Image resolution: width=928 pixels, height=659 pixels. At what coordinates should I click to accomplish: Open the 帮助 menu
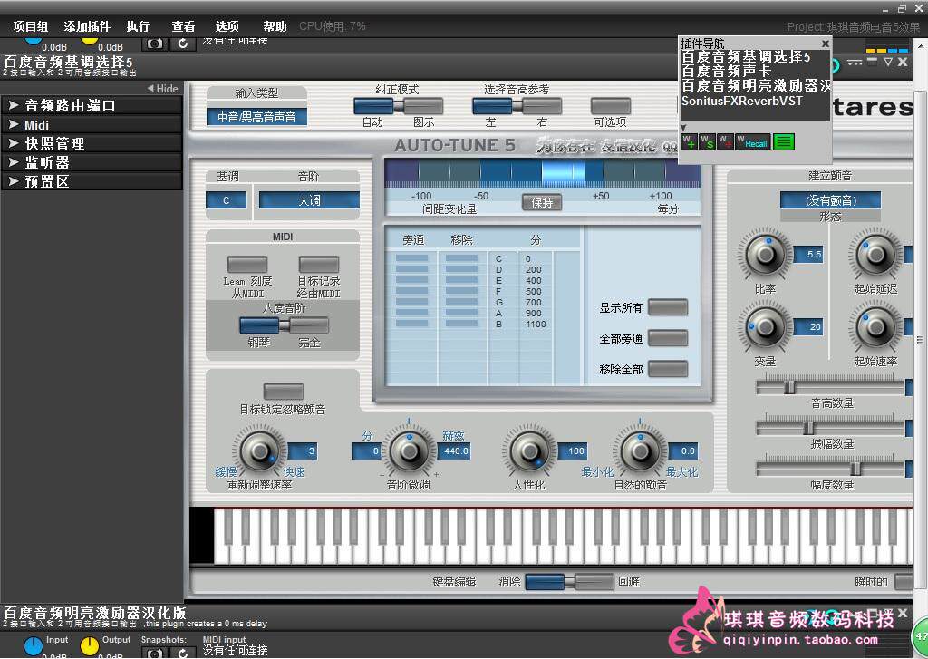[x=275, y=26]
